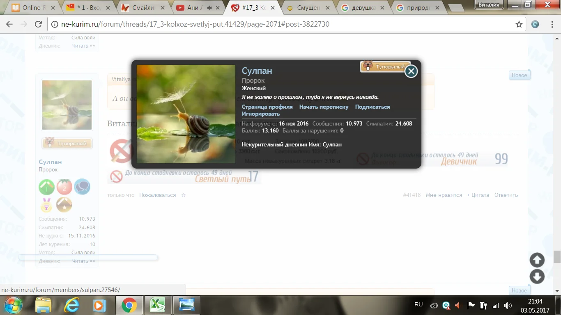Image resolution: width=561 pixels, height=315 pixels.
Task: Launch Internet Explorer from taskbar
Action: 71,305
